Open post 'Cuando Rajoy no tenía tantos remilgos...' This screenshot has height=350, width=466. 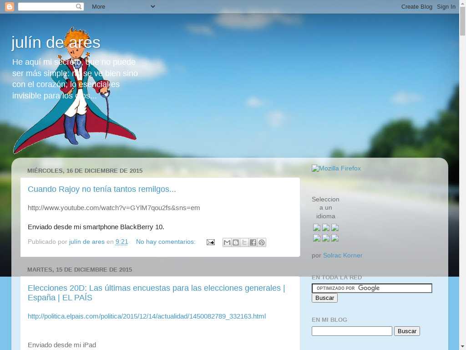[101, 189]
